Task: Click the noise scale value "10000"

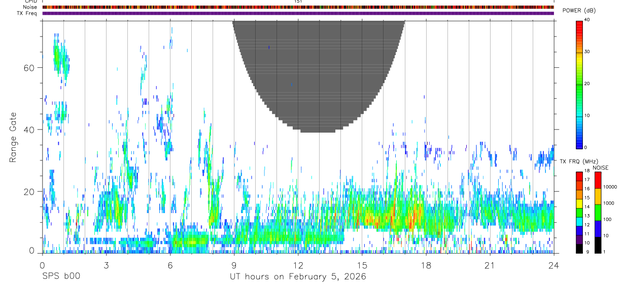Action: pyautogui.click(x=610, y=187)
